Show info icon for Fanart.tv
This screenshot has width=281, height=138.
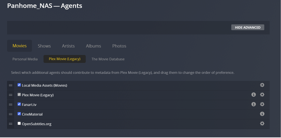click(x=253, y=104)
